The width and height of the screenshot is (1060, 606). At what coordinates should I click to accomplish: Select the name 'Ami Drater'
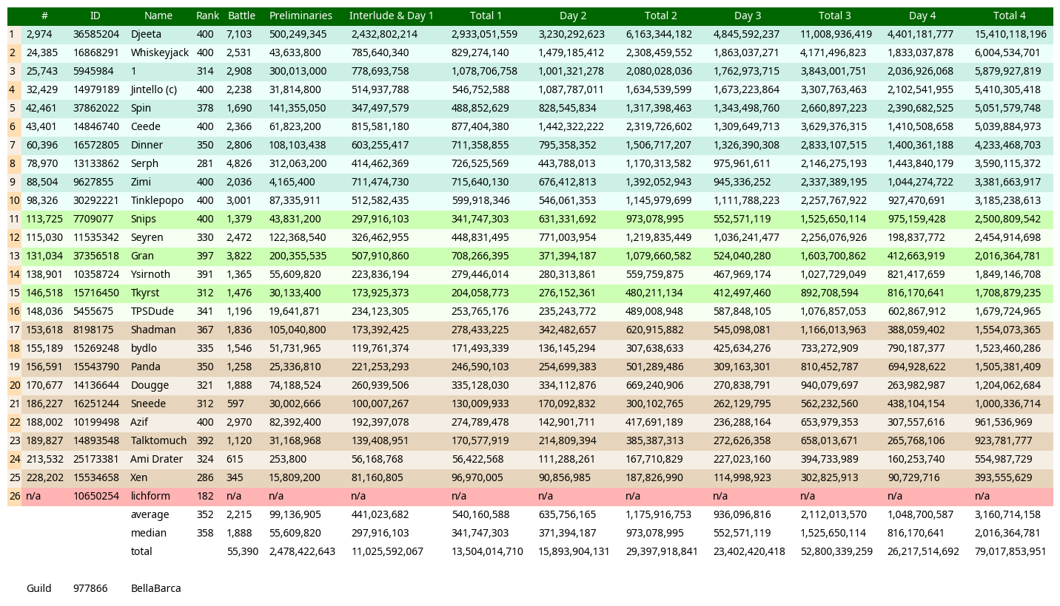pos(156,459)
